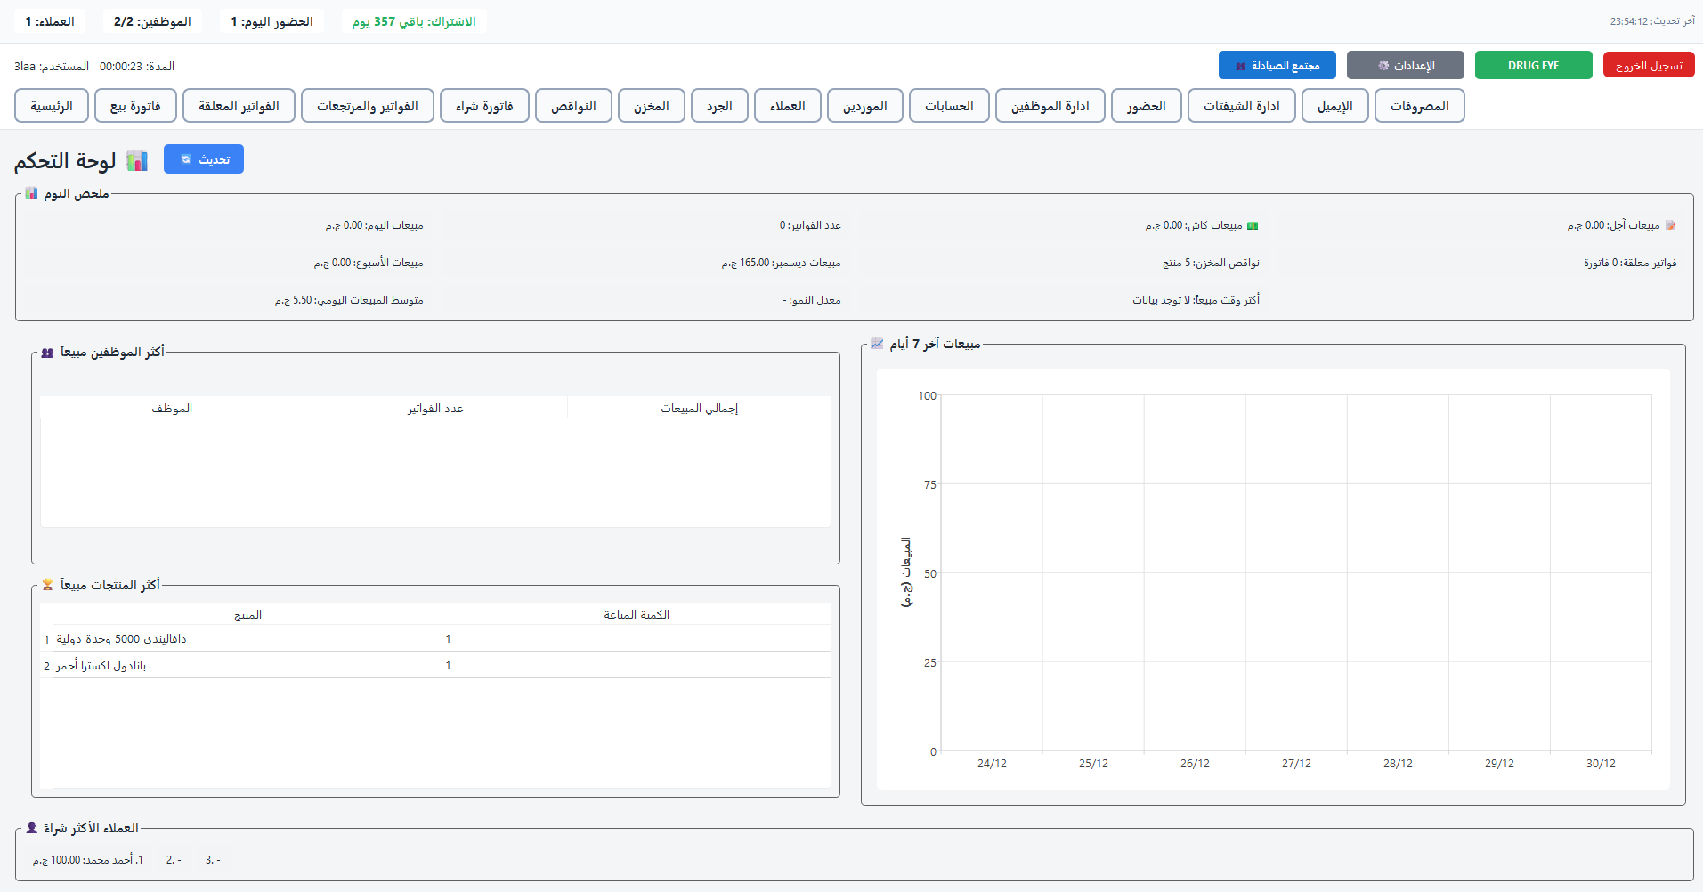The height and width of the screenshot is (892, 1703).
Task: Select the بانادول اكسترا أحمر product row
Action: click(434, 665)
